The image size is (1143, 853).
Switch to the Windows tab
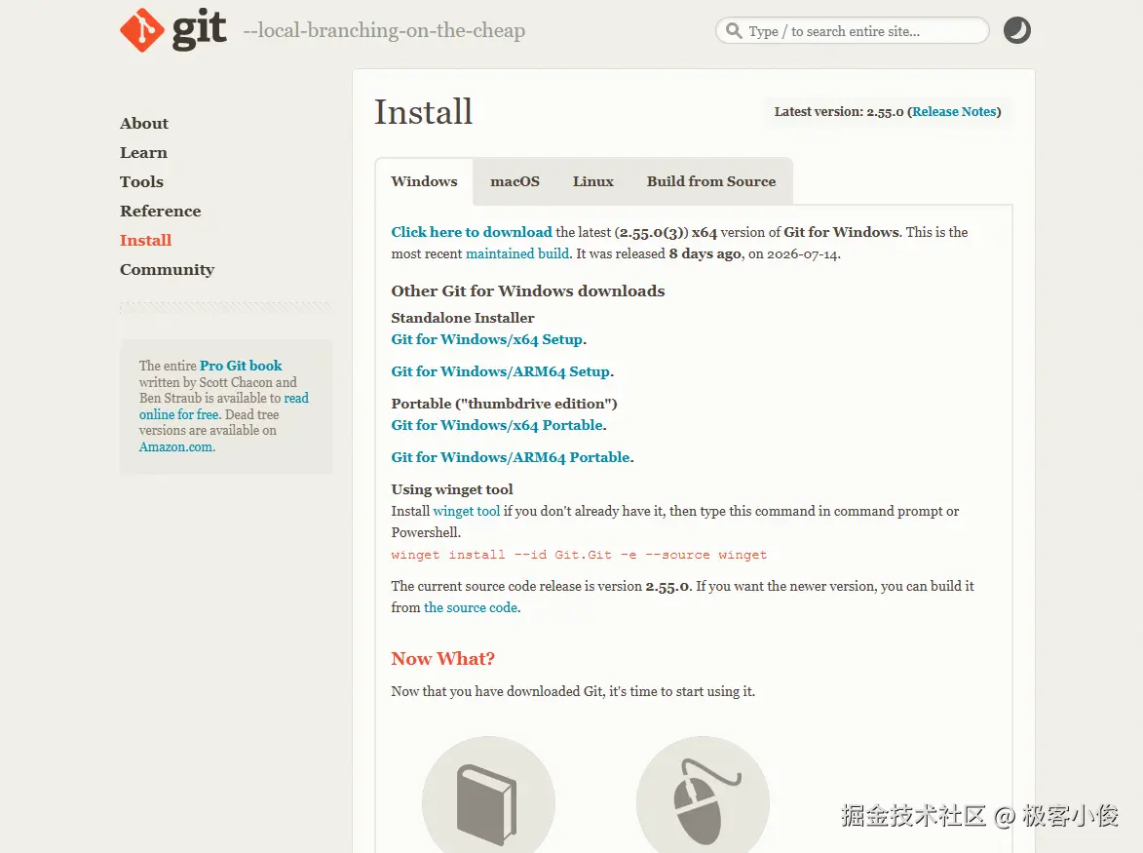pyautogui.click(x=424, y=181)
